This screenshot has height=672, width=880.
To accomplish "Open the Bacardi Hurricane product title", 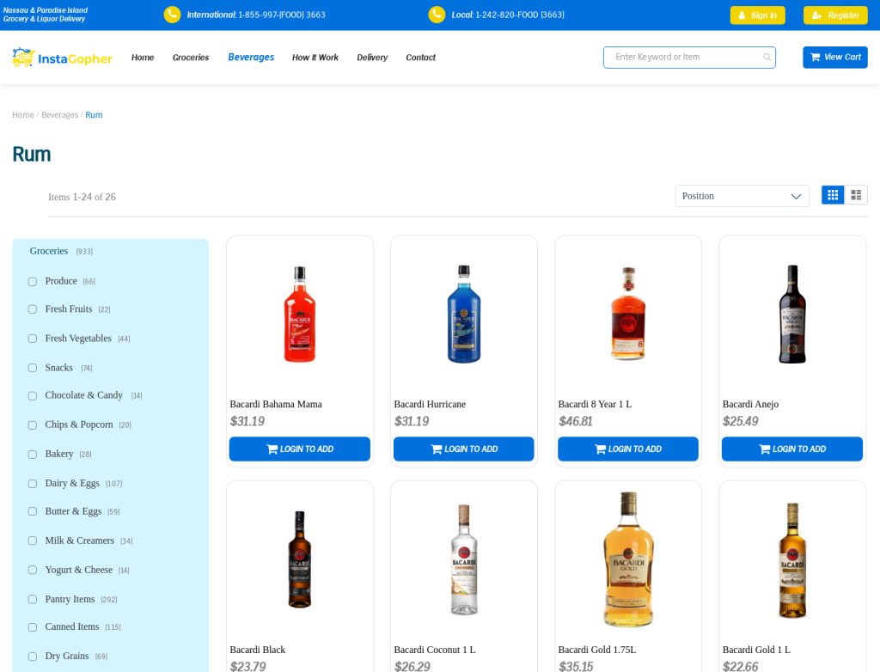I will click(430, 404).
